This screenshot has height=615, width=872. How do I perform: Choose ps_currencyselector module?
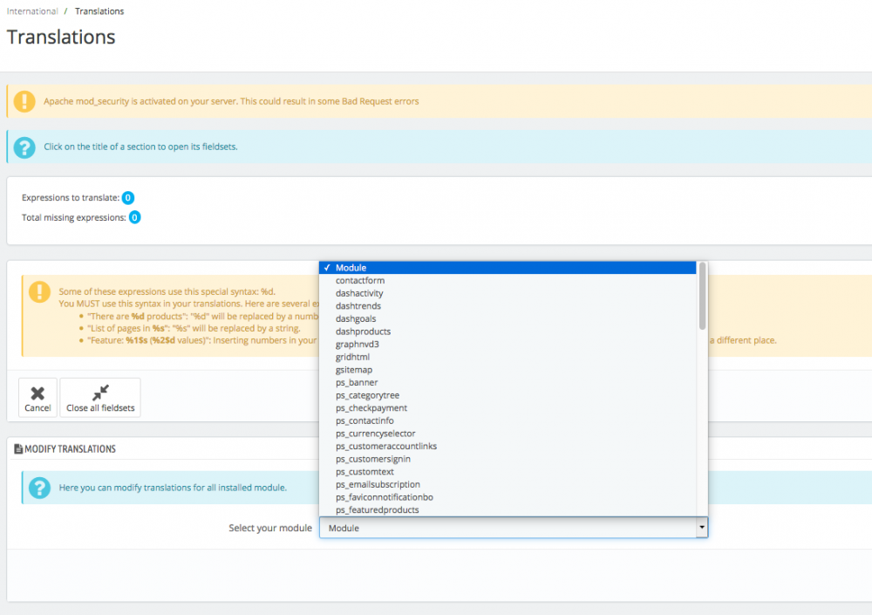coord(508,434)
